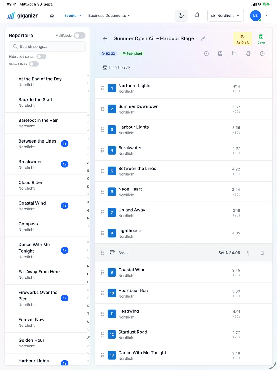The width and height of the screenshot is (277, 370).
Task: Open the Nordlicht band selector
Action: click(225, 16)
